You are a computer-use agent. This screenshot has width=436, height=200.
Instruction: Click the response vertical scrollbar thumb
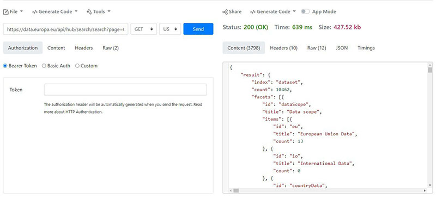430,70
